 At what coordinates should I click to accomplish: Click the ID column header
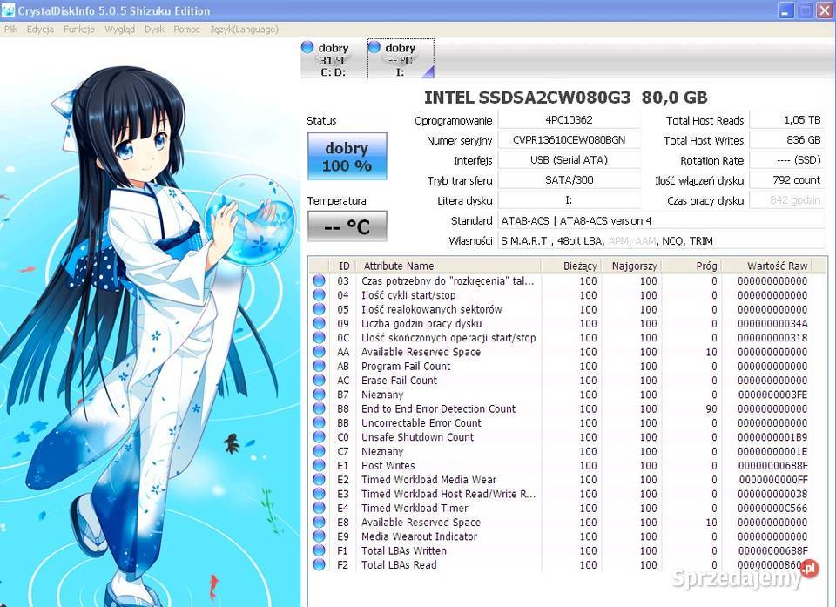(344, 266)
